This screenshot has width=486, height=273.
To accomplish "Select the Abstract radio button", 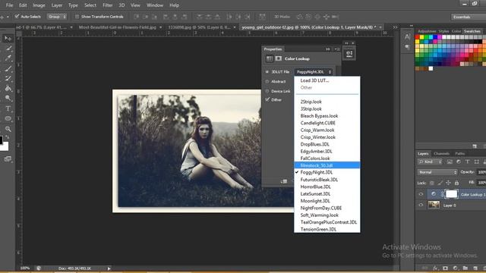I will (x=267, y=81).
